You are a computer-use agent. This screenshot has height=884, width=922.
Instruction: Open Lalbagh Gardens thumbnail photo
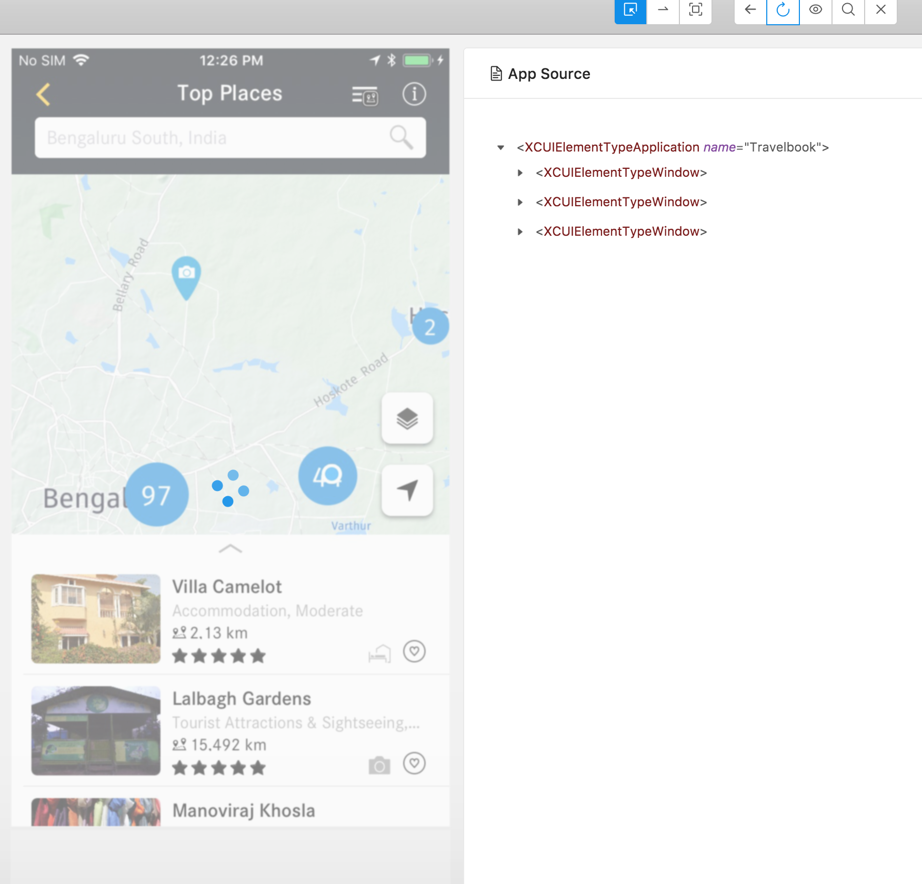96,730
